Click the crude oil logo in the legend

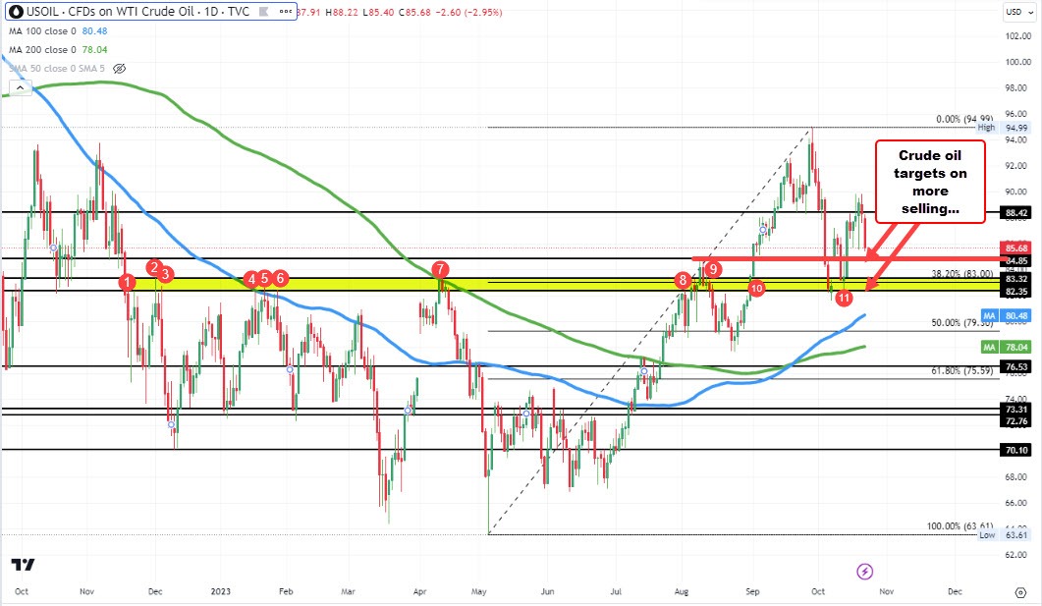(17, 11)
